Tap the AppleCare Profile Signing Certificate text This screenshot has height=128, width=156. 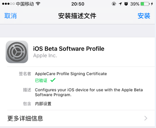(71, 74)
